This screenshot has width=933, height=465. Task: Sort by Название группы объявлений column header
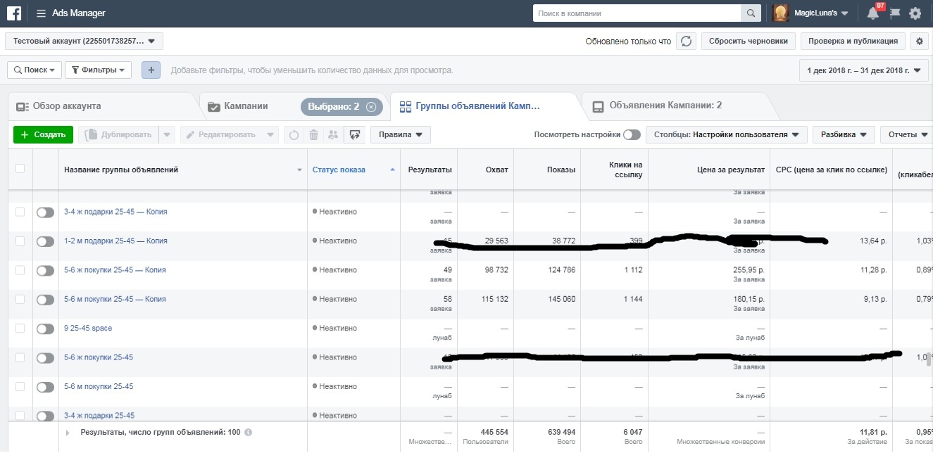coord(183,170)
